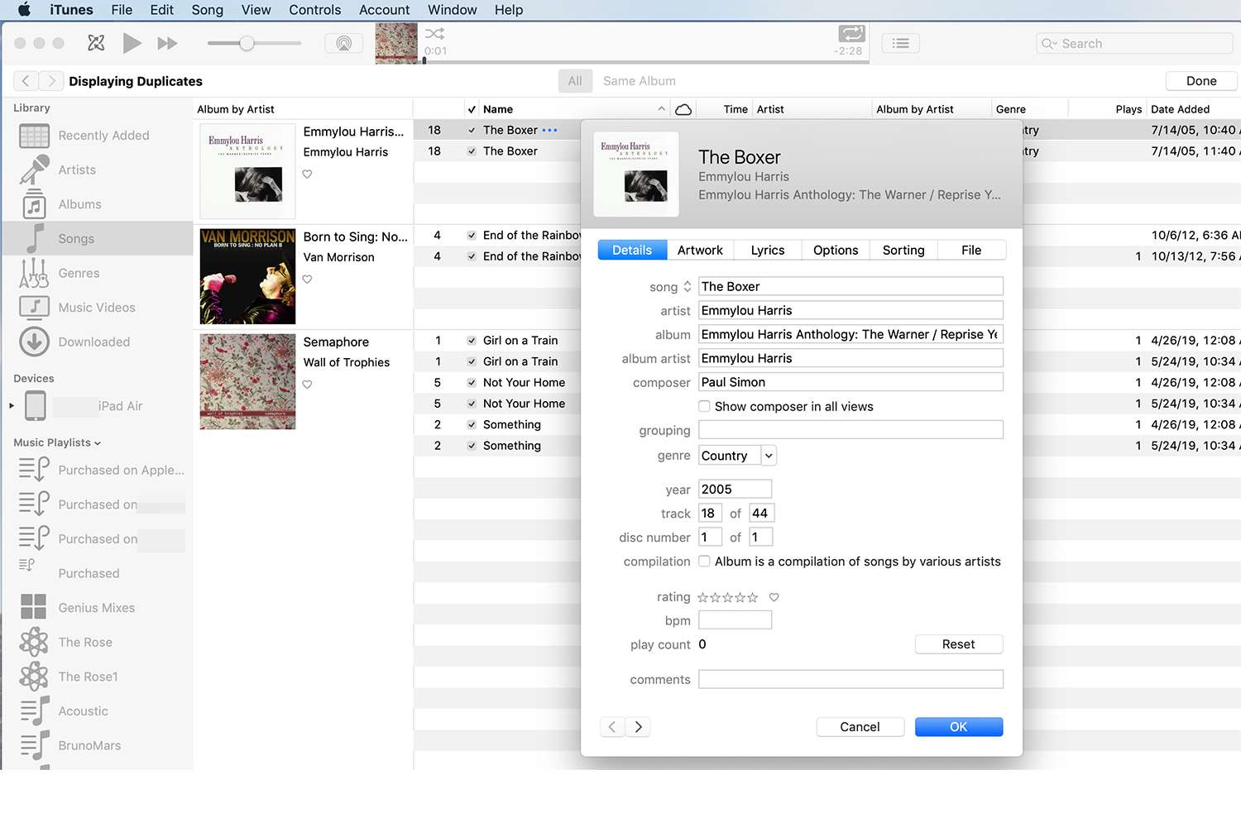Open Music Videos in sidebar
This screenshot has width=1241, height=827.
pyautogui.click(x=97, y=308)
